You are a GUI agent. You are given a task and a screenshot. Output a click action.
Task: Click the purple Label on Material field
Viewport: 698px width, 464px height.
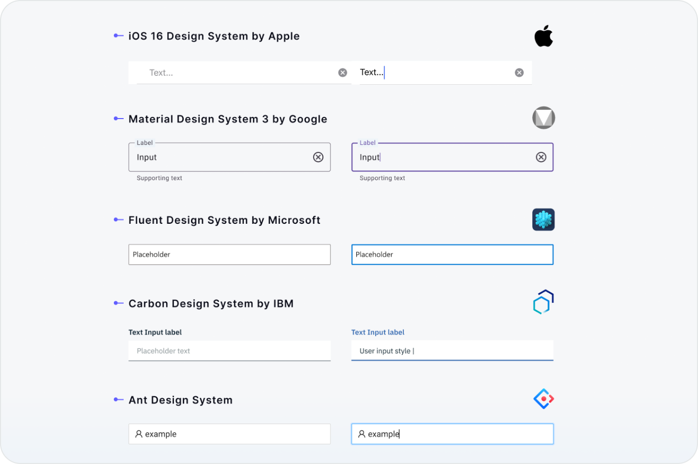pos(367,143)
